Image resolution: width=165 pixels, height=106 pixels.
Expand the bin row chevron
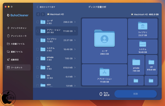click(75, 77)
